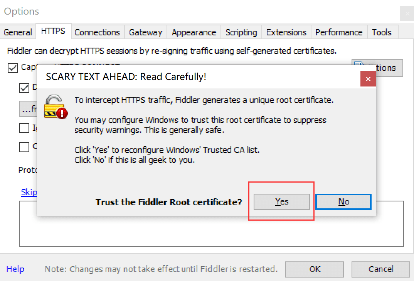Toggle the Capture HTTPS CONNECTs checkbox
This screenshot has height=281, width=414.
tap(12, 68)
